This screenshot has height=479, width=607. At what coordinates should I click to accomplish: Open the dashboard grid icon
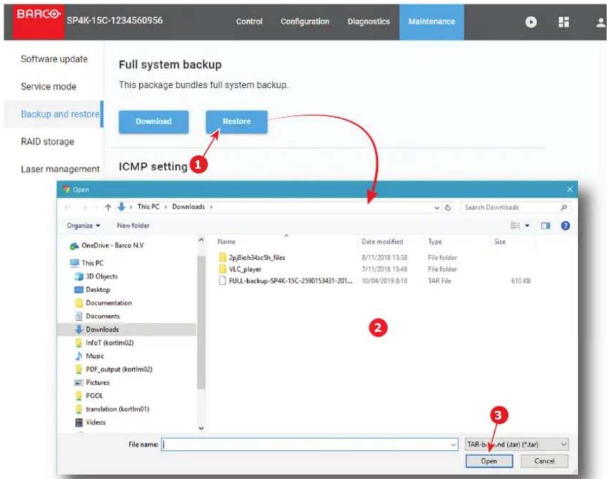[x=564, y=22]
